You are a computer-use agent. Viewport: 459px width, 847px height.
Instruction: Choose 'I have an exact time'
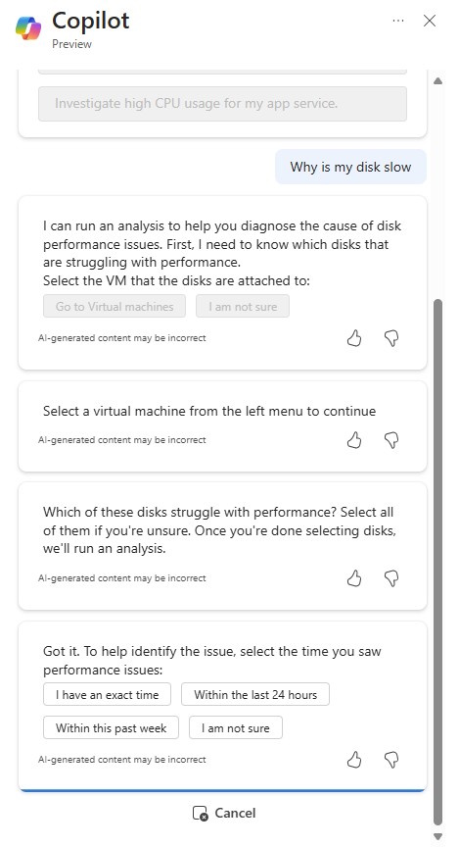[x=108, y=695]
